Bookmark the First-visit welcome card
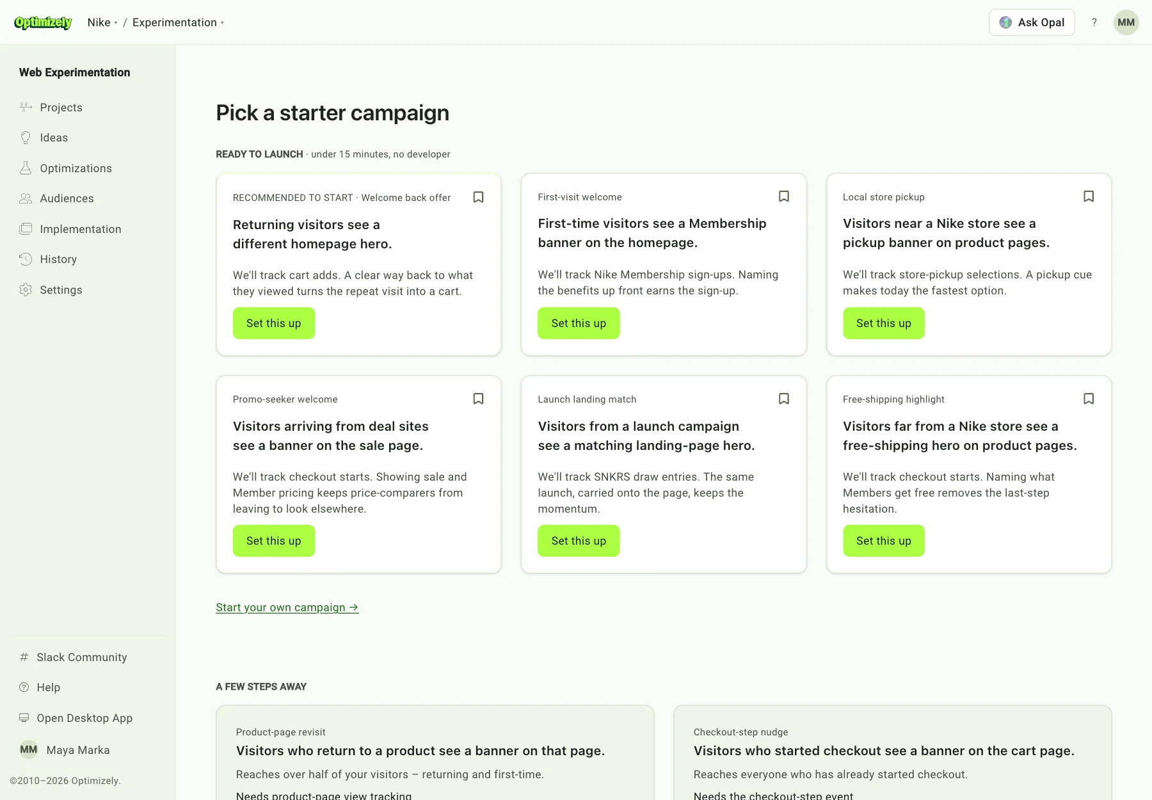The height and width of the screenshot is (800, 1152). point(784,196)
